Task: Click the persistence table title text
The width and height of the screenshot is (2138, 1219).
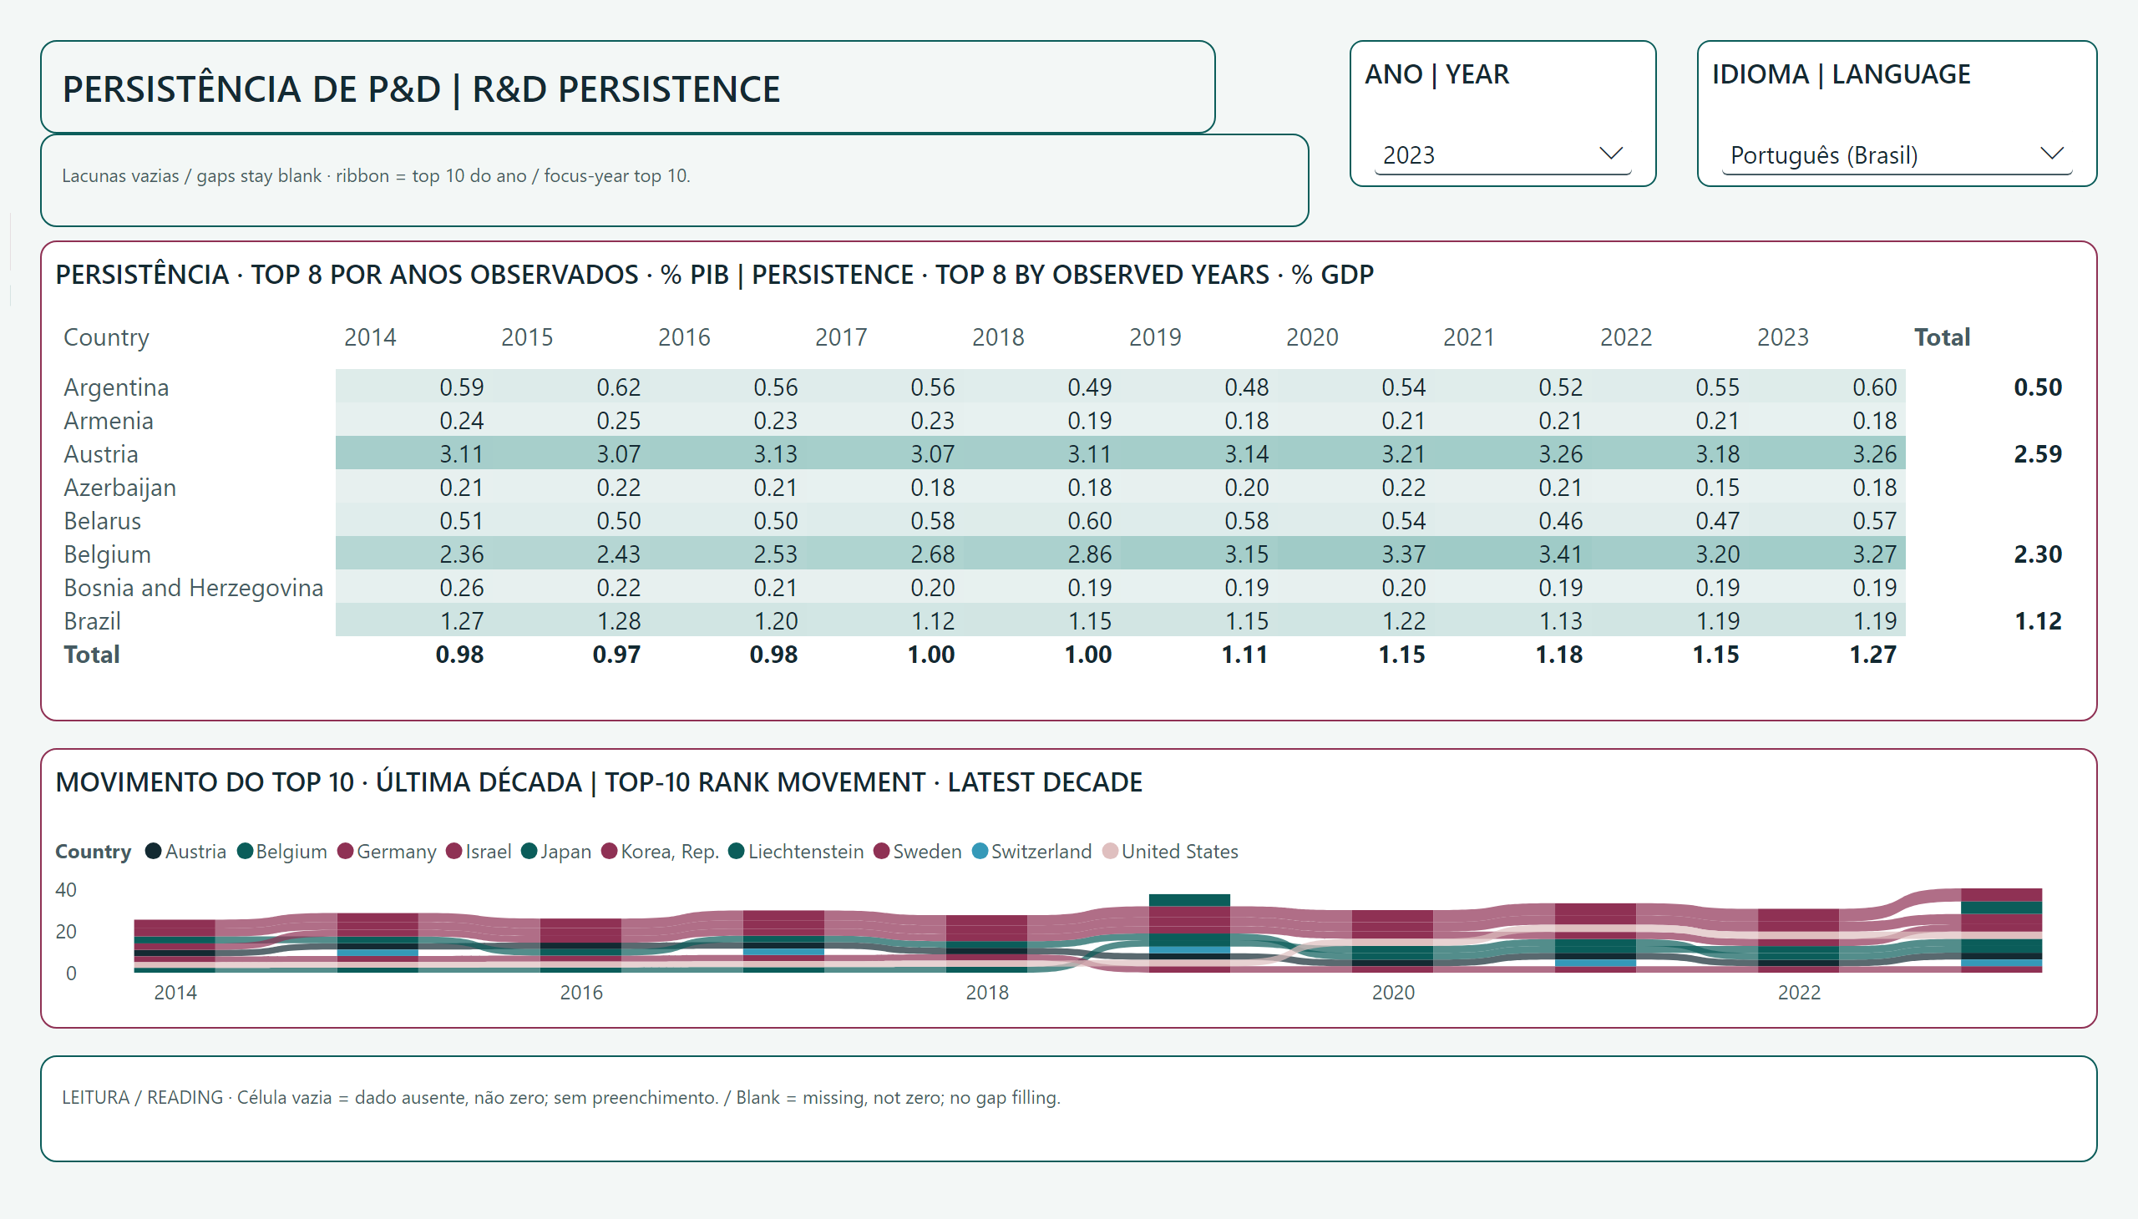Action: (714, 275)
